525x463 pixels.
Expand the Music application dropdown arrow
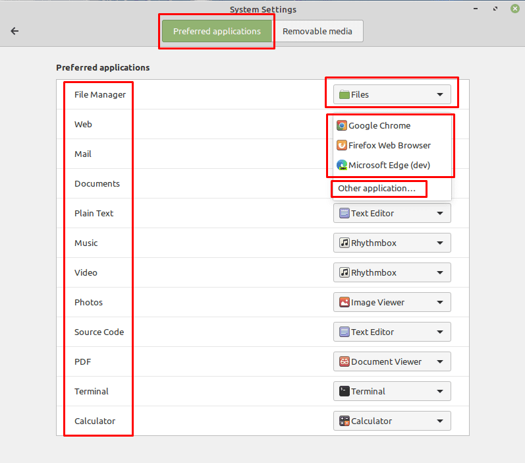tap(440, 243)
